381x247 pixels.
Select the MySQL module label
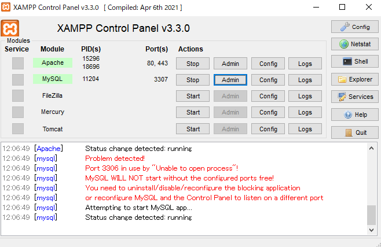(x=53, y=79)
